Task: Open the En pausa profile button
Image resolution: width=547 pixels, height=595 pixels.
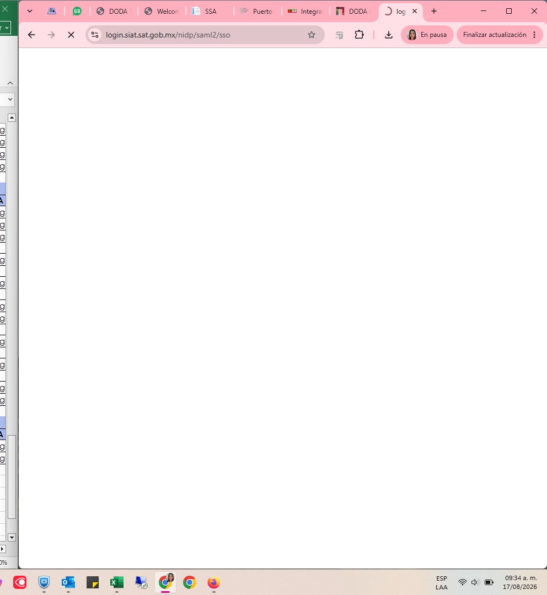Action: [427, 35]
